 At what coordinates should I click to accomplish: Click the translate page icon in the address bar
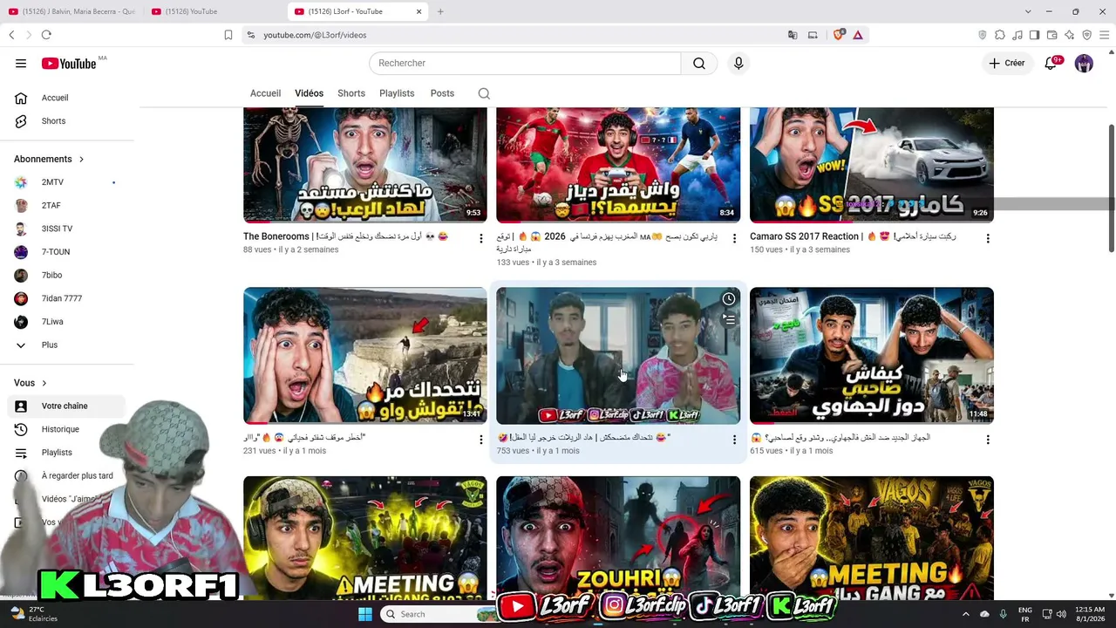(793, 35)
